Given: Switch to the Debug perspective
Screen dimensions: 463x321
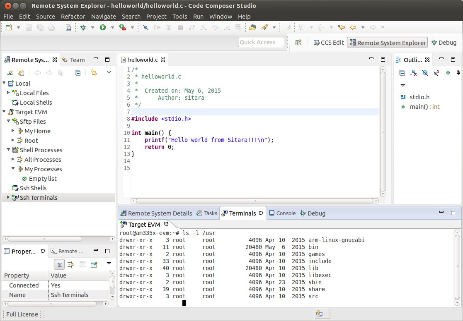Looking at the screenshot, I should click(x=444, y=43).
